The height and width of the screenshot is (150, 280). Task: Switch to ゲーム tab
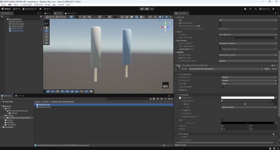[x=48, y=13]
